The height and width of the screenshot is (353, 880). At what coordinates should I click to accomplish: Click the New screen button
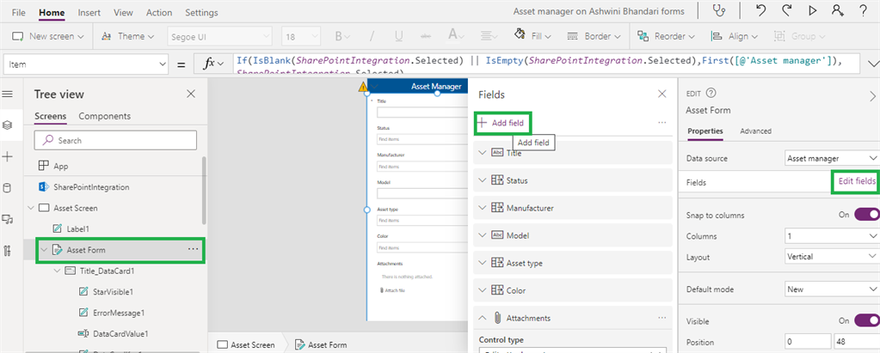[48, 36]
